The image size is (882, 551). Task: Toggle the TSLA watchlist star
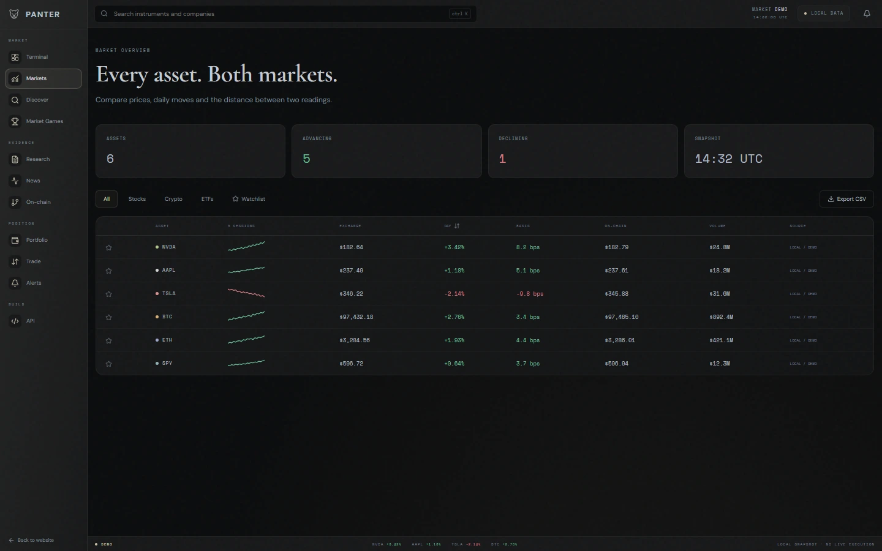tap(109, 294)
